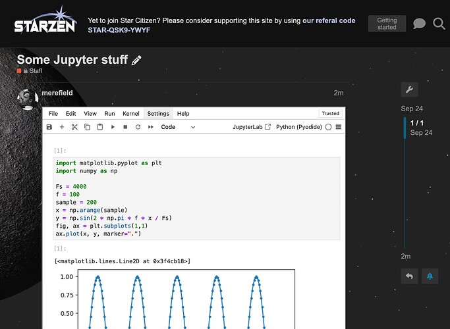Cut the selected cell with scissors icon
The width and height of the screenshot is (450, 329).
[74, 127]
